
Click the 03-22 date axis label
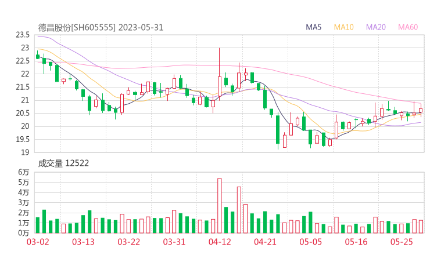coord(128,242)
